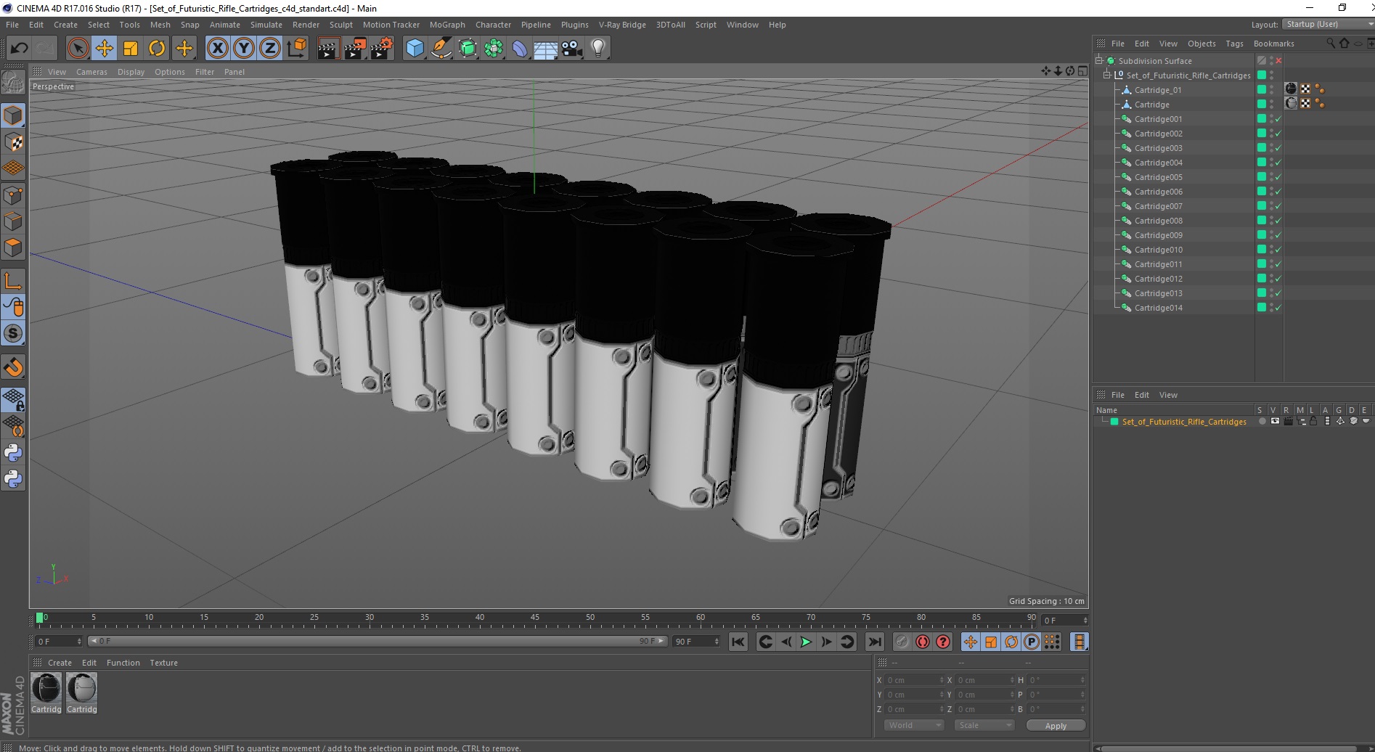Switch to Texture mode icon
The height and width of the screenshot is (752, 1375).
(x=13, y=142)
